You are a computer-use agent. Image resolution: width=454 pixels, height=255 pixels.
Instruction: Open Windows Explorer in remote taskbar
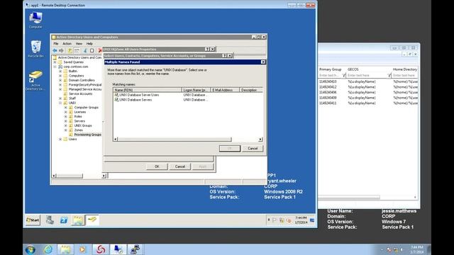pos(77,220)
